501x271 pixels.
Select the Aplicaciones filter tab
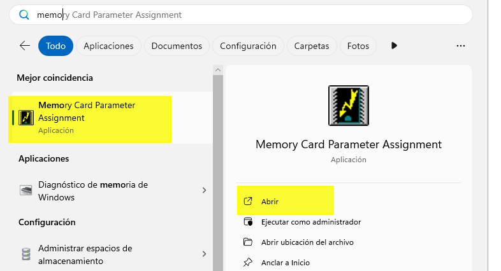point(108,46)
